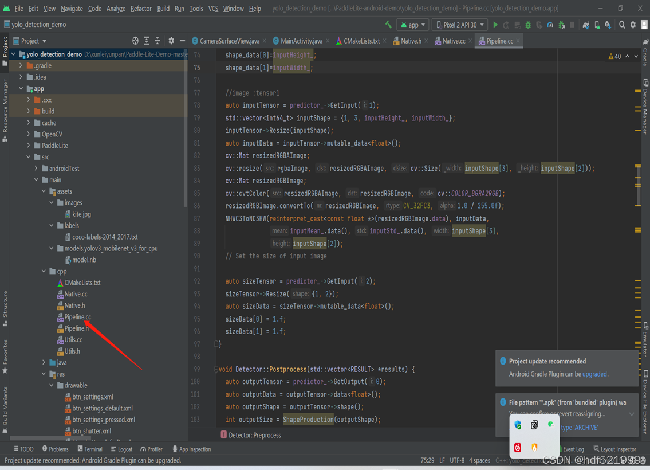Viewport: 650px width, 470px height.
Task: Expand the .idea folder
Action: pyautogui.click(x=21, y=77)
